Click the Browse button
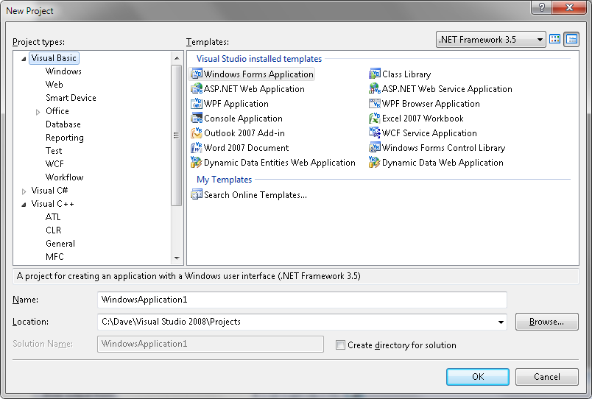This screenshot has width=592, height=399. 546,322
